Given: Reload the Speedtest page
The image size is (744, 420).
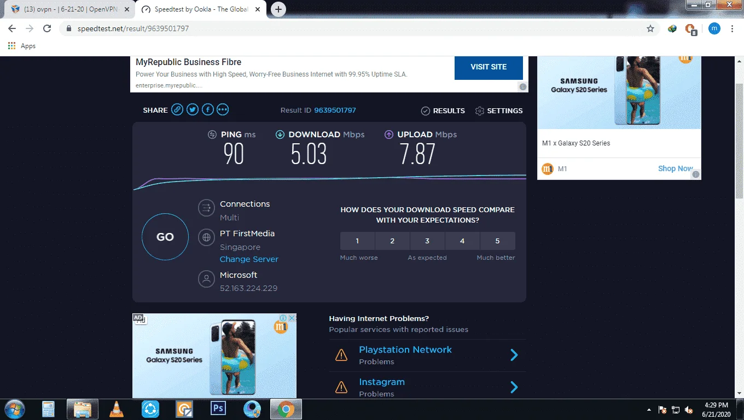Looking at the screenshot, I should pos(47,28).
